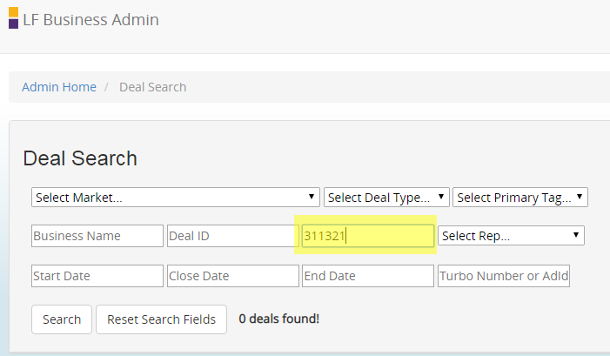
Task: Expand the Select Rep dropdown
Action: [x=511, y=235]
